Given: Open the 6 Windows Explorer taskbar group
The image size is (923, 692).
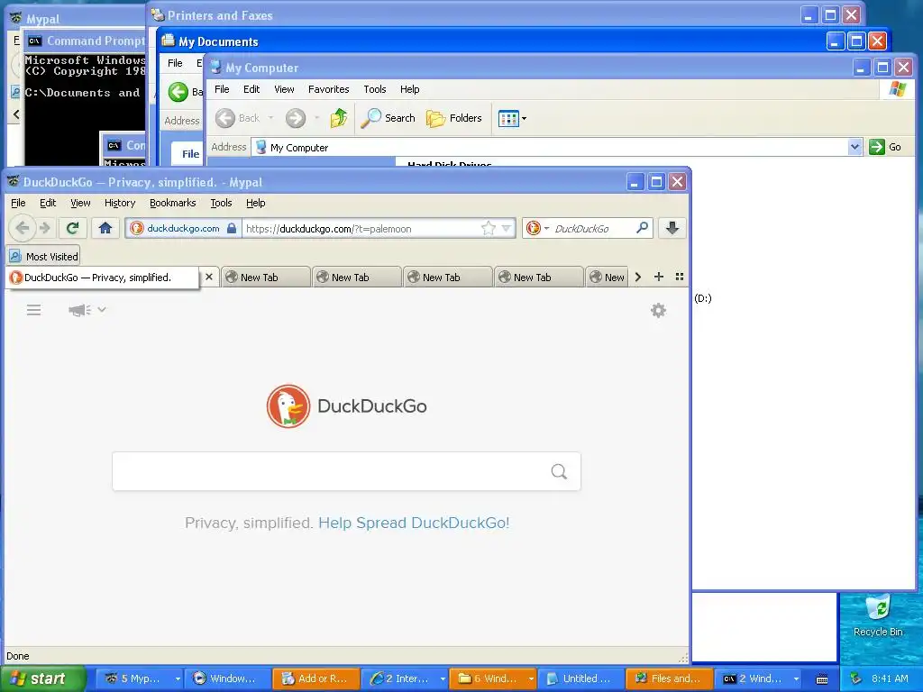Looking at the screenshot, I should click(493, 678).
